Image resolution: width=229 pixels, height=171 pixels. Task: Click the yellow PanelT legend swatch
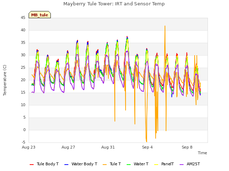(x=156, y=165)
